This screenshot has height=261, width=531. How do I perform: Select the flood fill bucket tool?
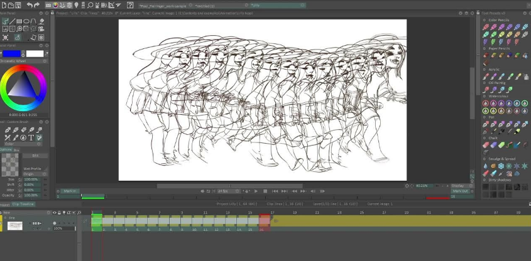(x=41, y=21)
